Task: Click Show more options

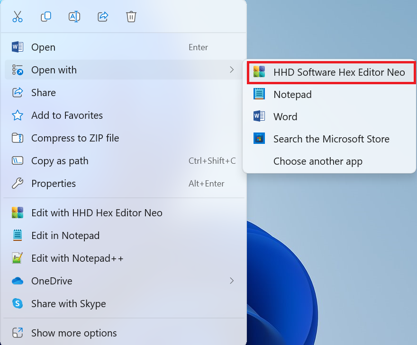Action: pos(124,333)
